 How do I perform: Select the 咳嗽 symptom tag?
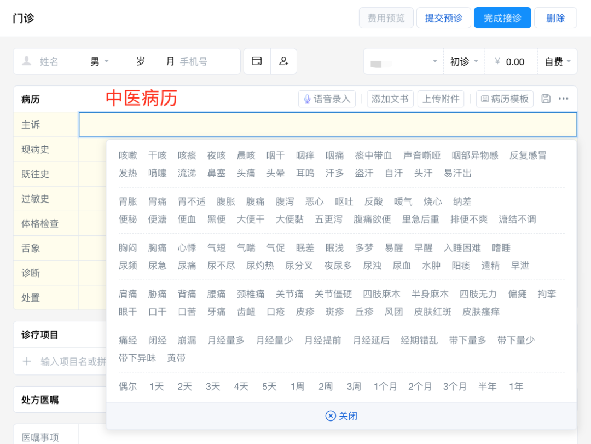click(x=128, y=155)
